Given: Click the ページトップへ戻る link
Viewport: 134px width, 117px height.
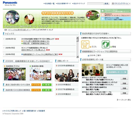Looking at the screenshot, I should [x=124, y=100].
